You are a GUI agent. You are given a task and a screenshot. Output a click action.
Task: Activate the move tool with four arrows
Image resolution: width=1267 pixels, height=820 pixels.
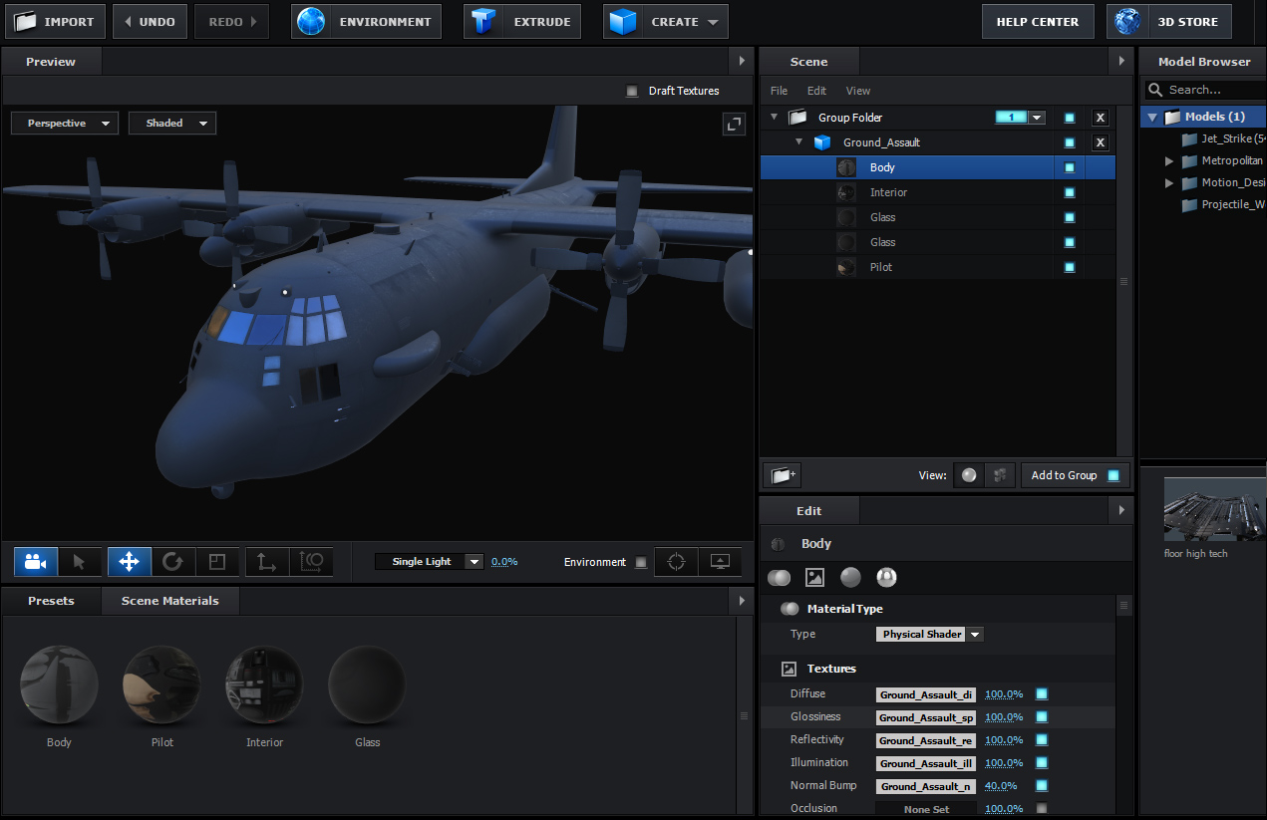coord(129,562)
